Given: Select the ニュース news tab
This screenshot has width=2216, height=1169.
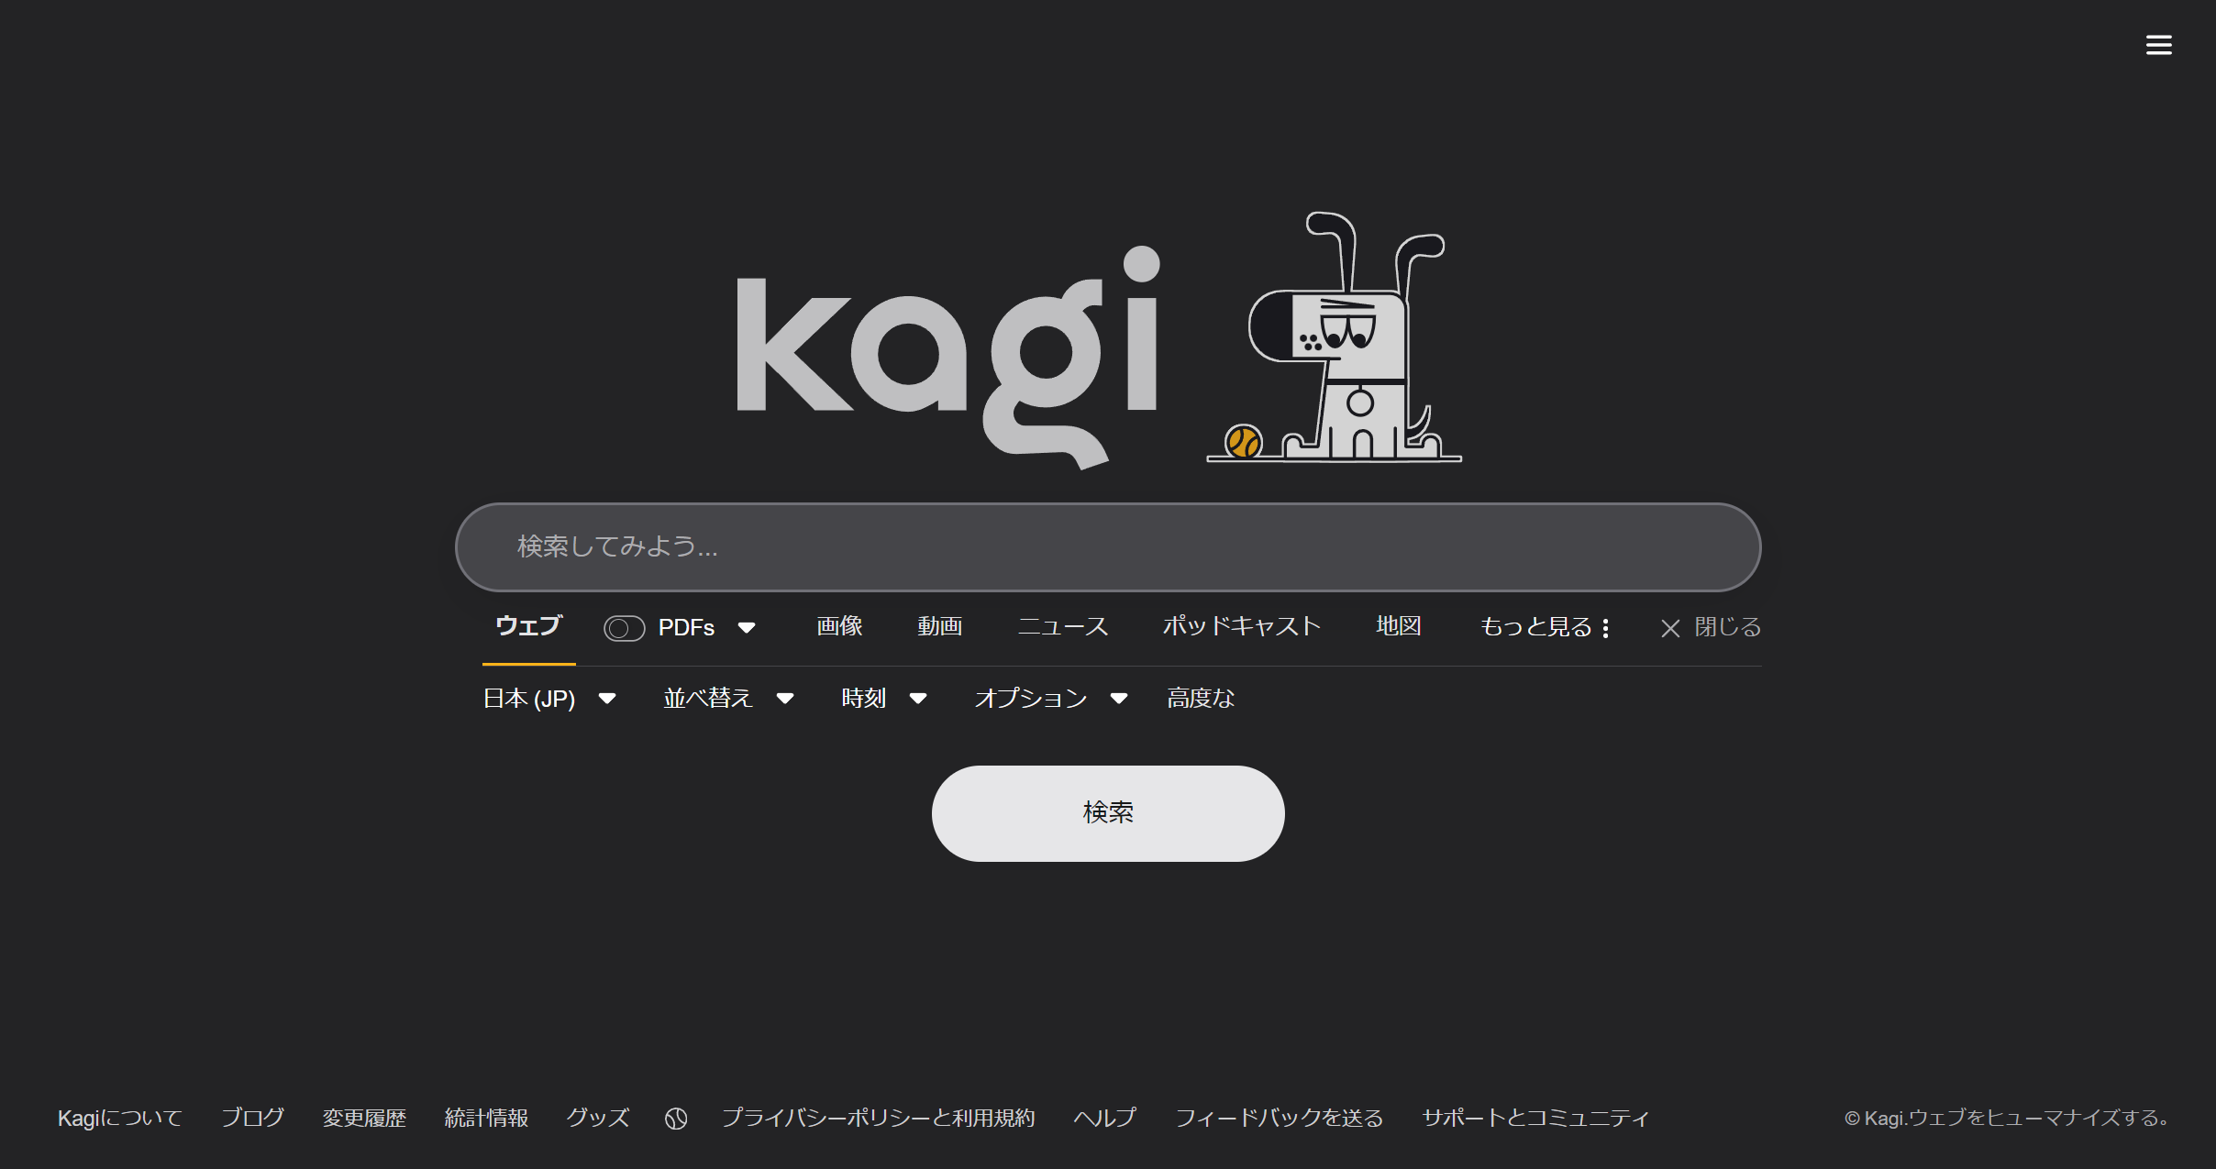Looking at the screenshot, I should click(x=1062, y=626).
